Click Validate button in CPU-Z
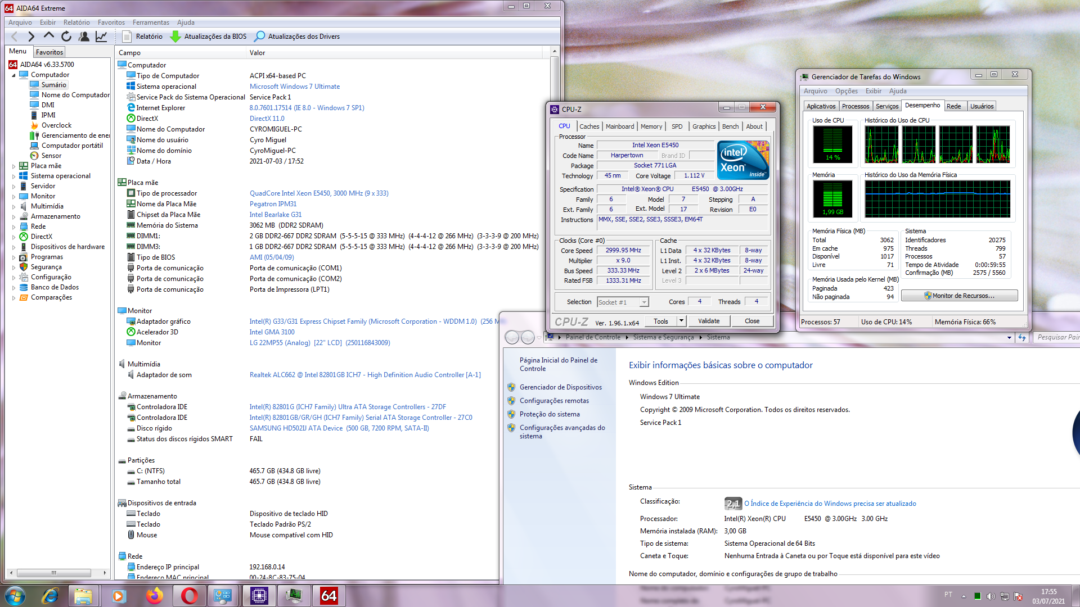The image size is (1080, 607). (x=709, y=321)
